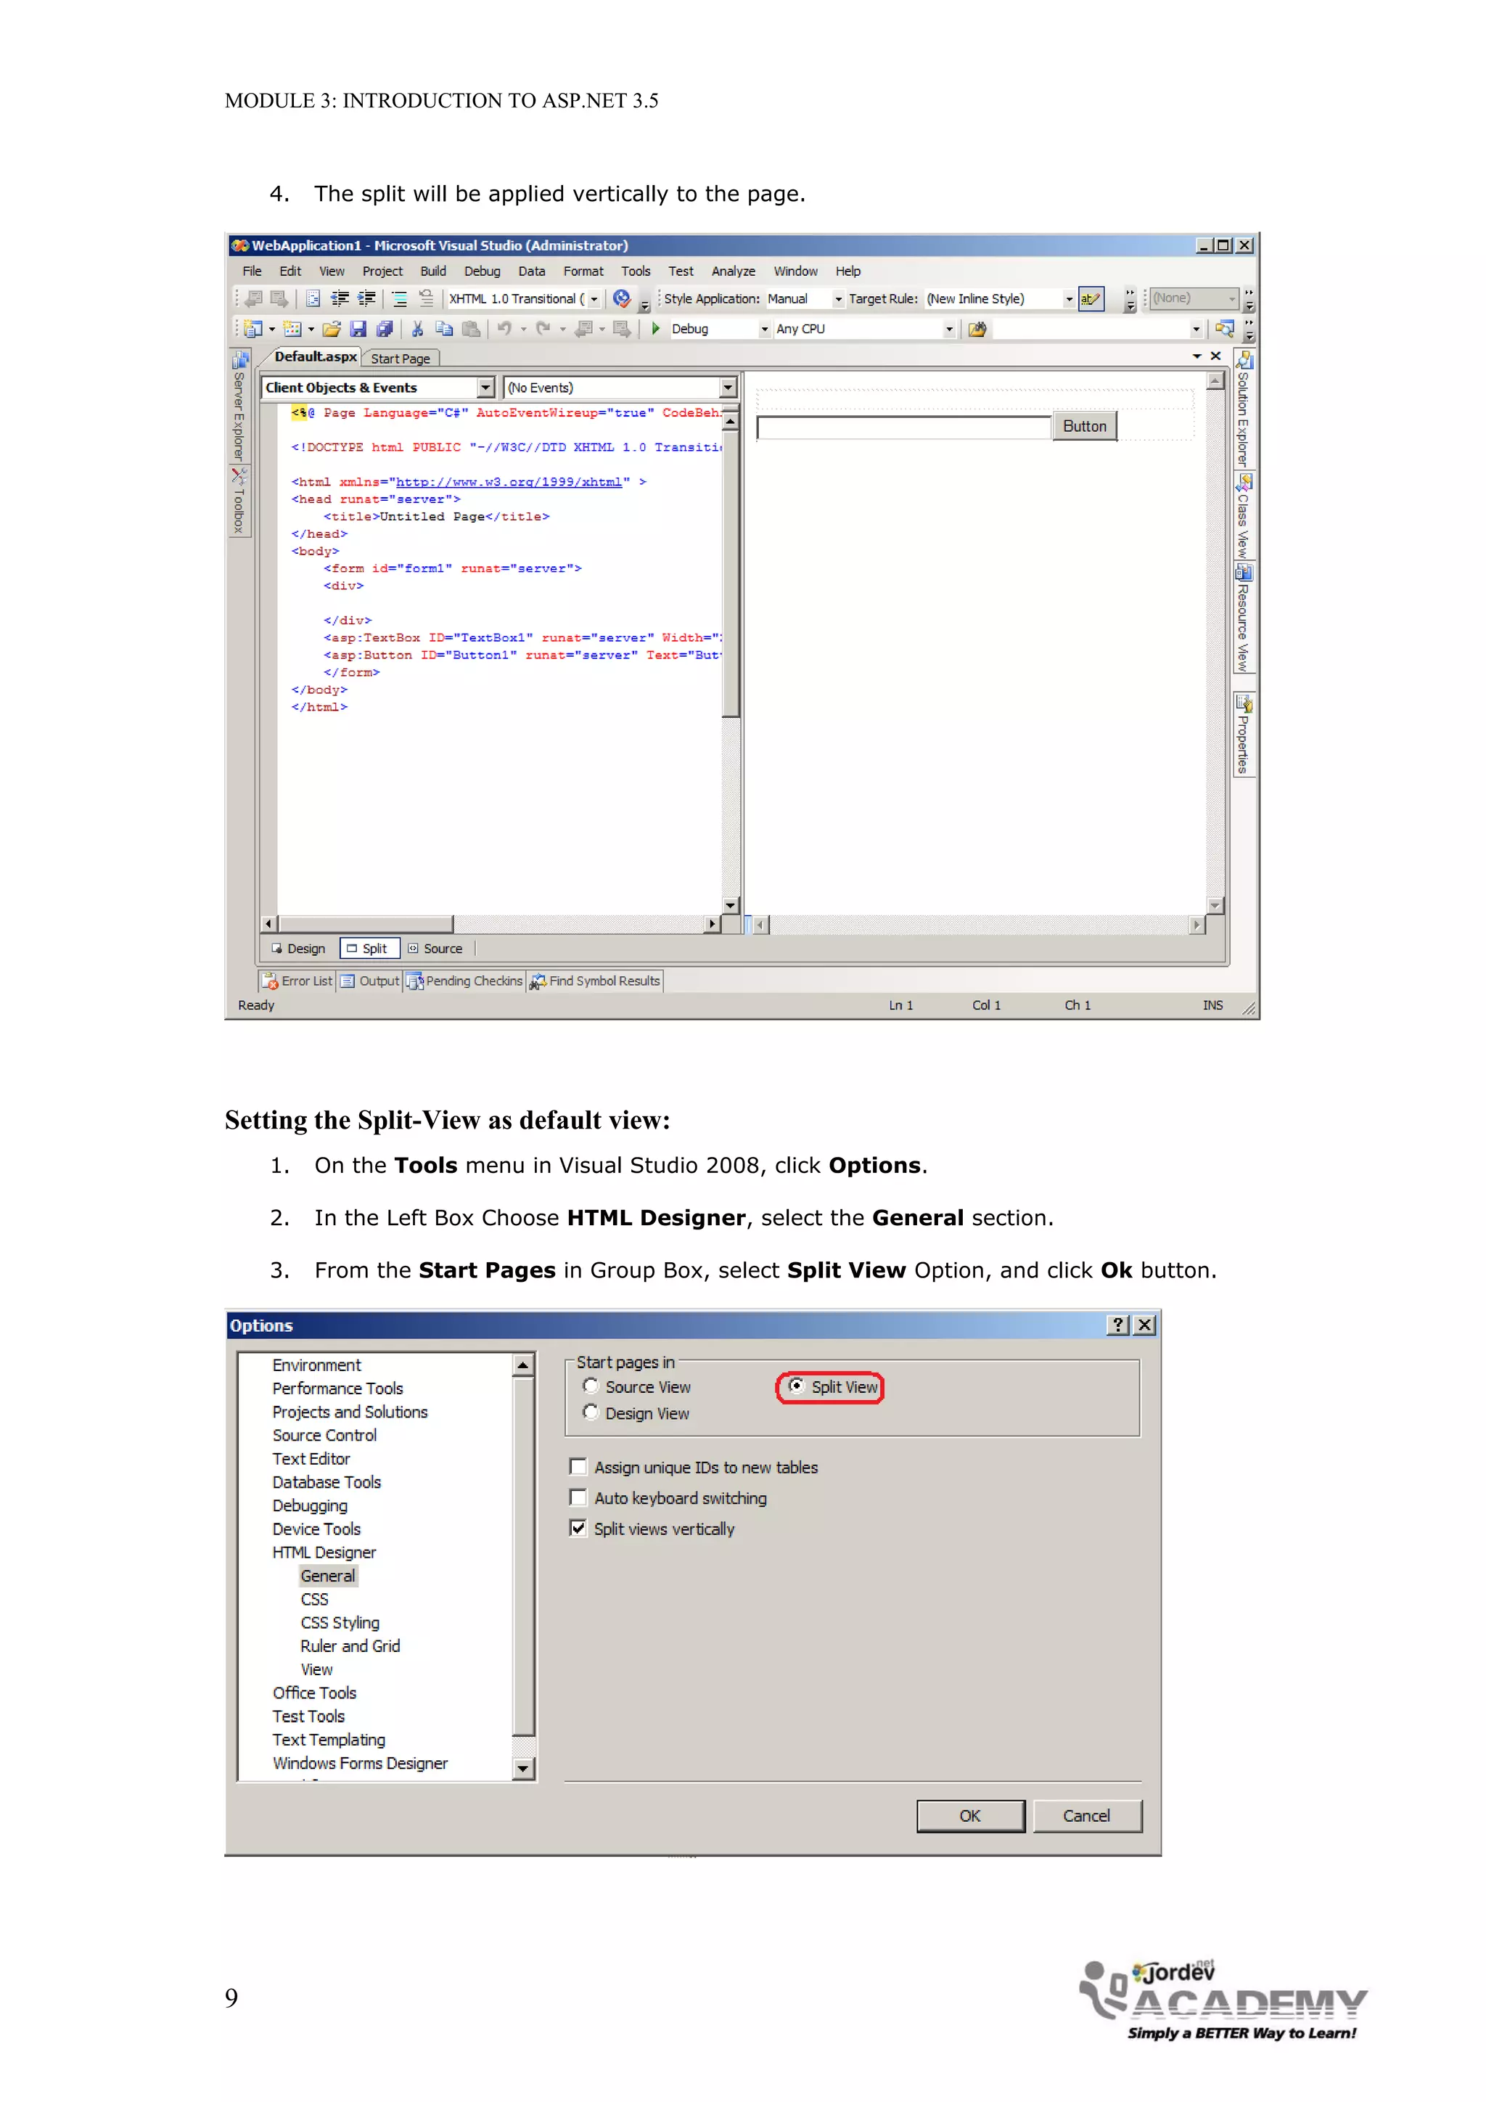
Task: Click the source pane horizontal scrollbar thumb
Action: tap(365, 925)
